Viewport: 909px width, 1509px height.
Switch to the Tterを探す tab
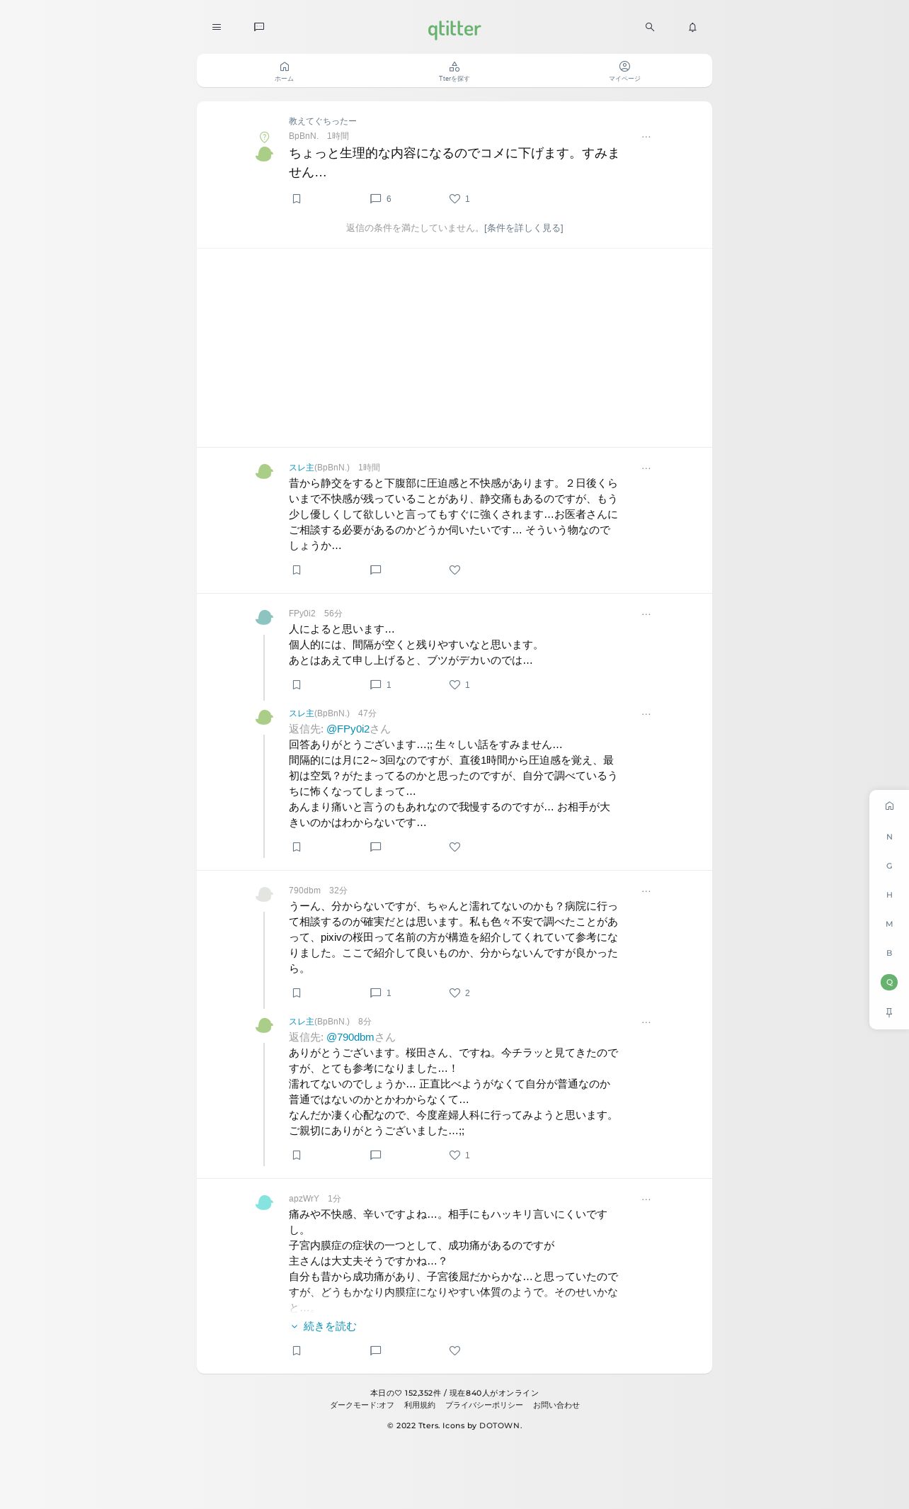[x=455, y=71]
